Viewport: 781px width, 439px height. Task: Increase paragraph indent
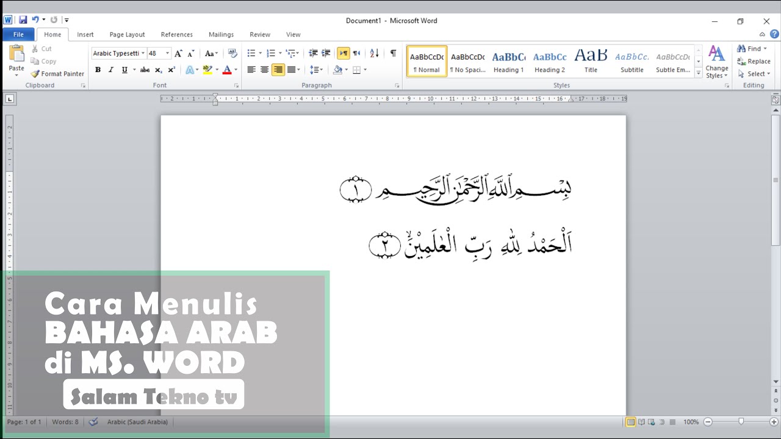point(326,54)
